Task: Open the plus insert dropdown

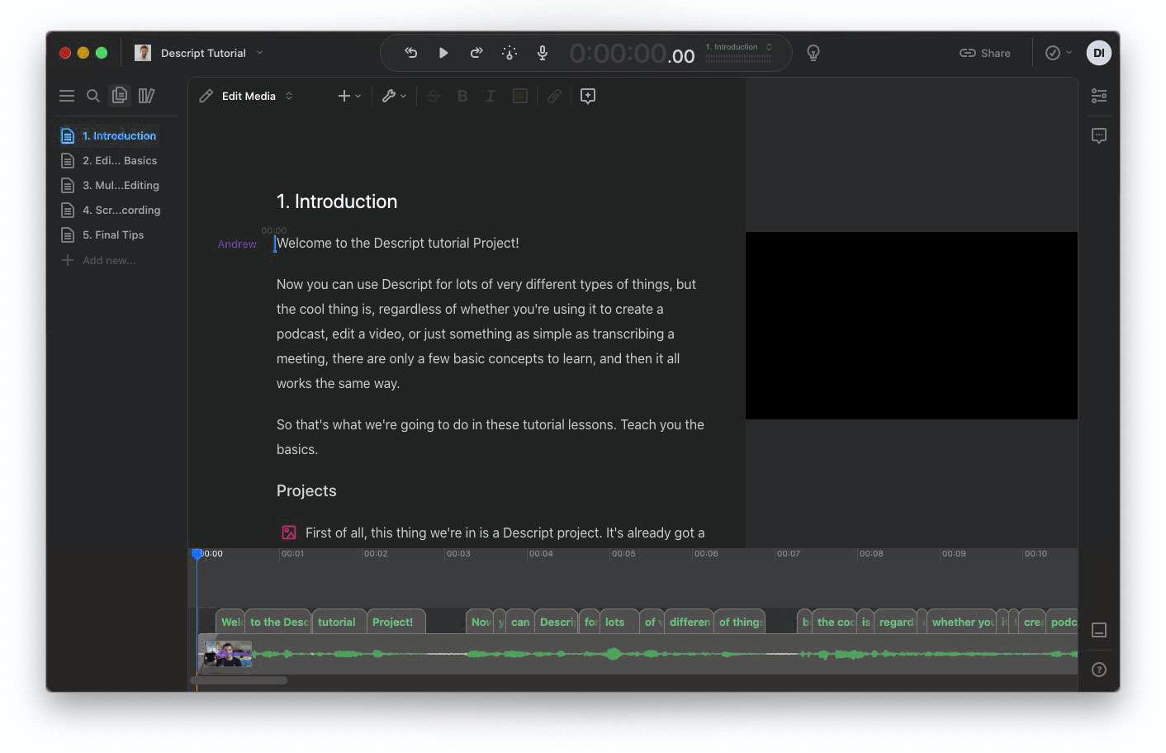Action: click(x=349, y=96)
